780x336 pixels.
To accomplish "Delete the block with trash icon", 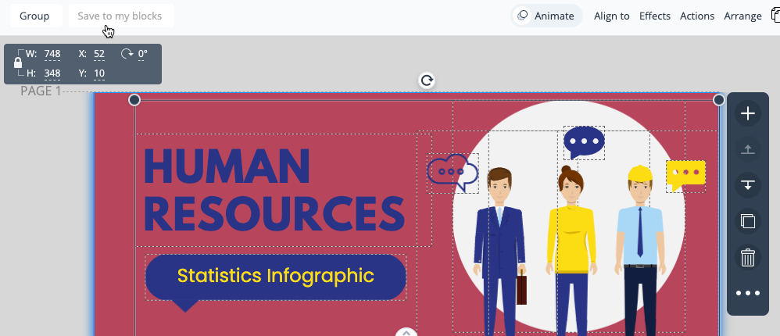I will pos(748,257).
